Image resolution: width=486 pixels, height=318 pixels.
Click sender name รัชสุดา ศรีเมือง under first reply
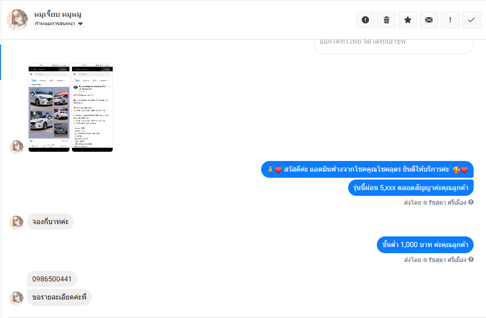[447, 202]
